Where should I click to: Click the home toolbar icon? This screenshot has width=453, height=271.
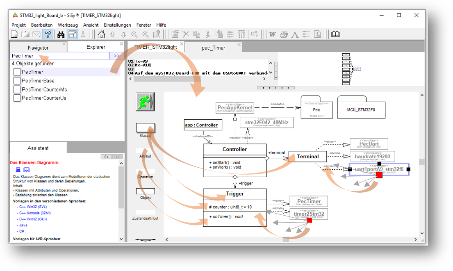[x=101, y=34]
